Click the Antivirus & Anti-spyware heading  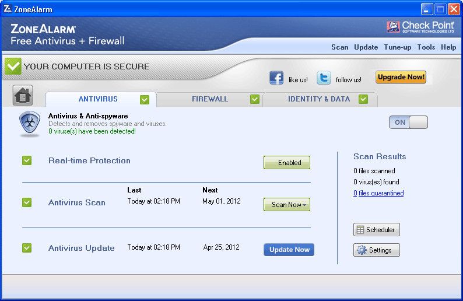click(x=88, y=116)
